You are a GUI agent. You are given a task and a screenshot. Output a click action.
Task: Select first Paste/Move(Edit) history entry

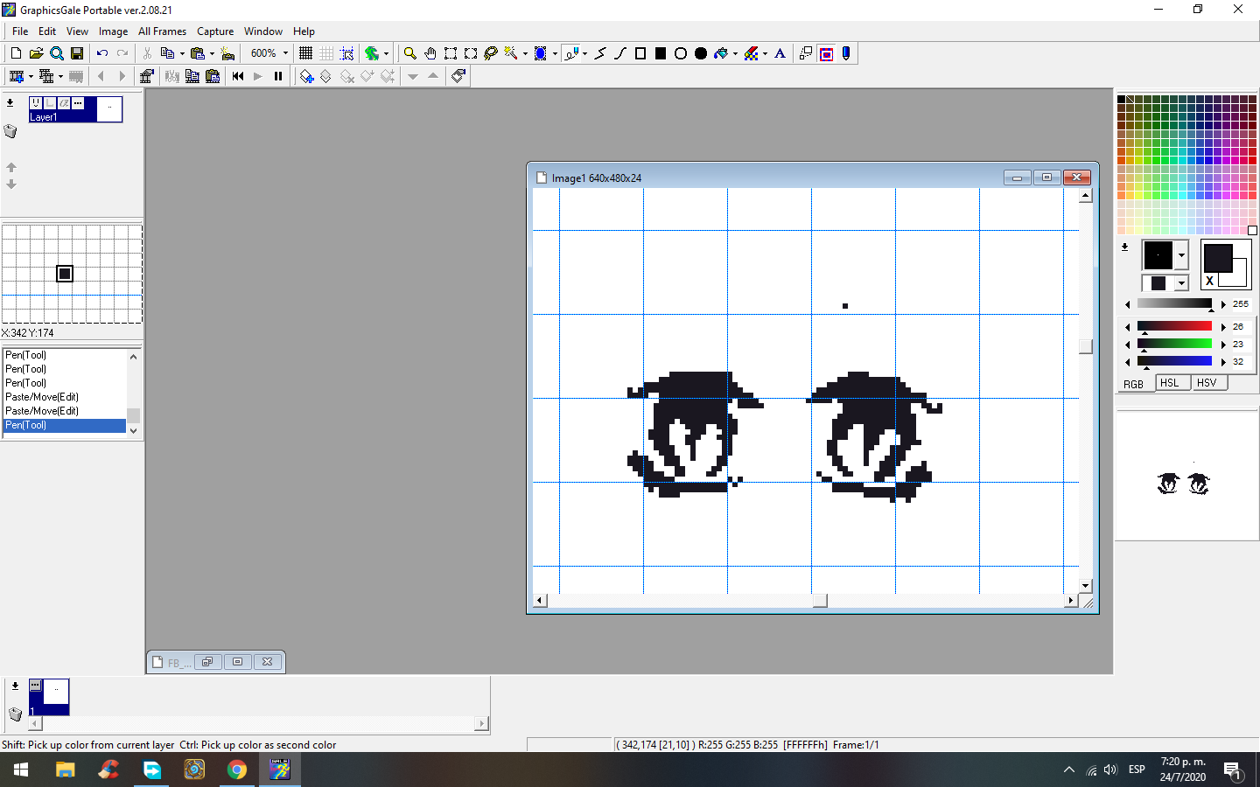pos(65,397)
